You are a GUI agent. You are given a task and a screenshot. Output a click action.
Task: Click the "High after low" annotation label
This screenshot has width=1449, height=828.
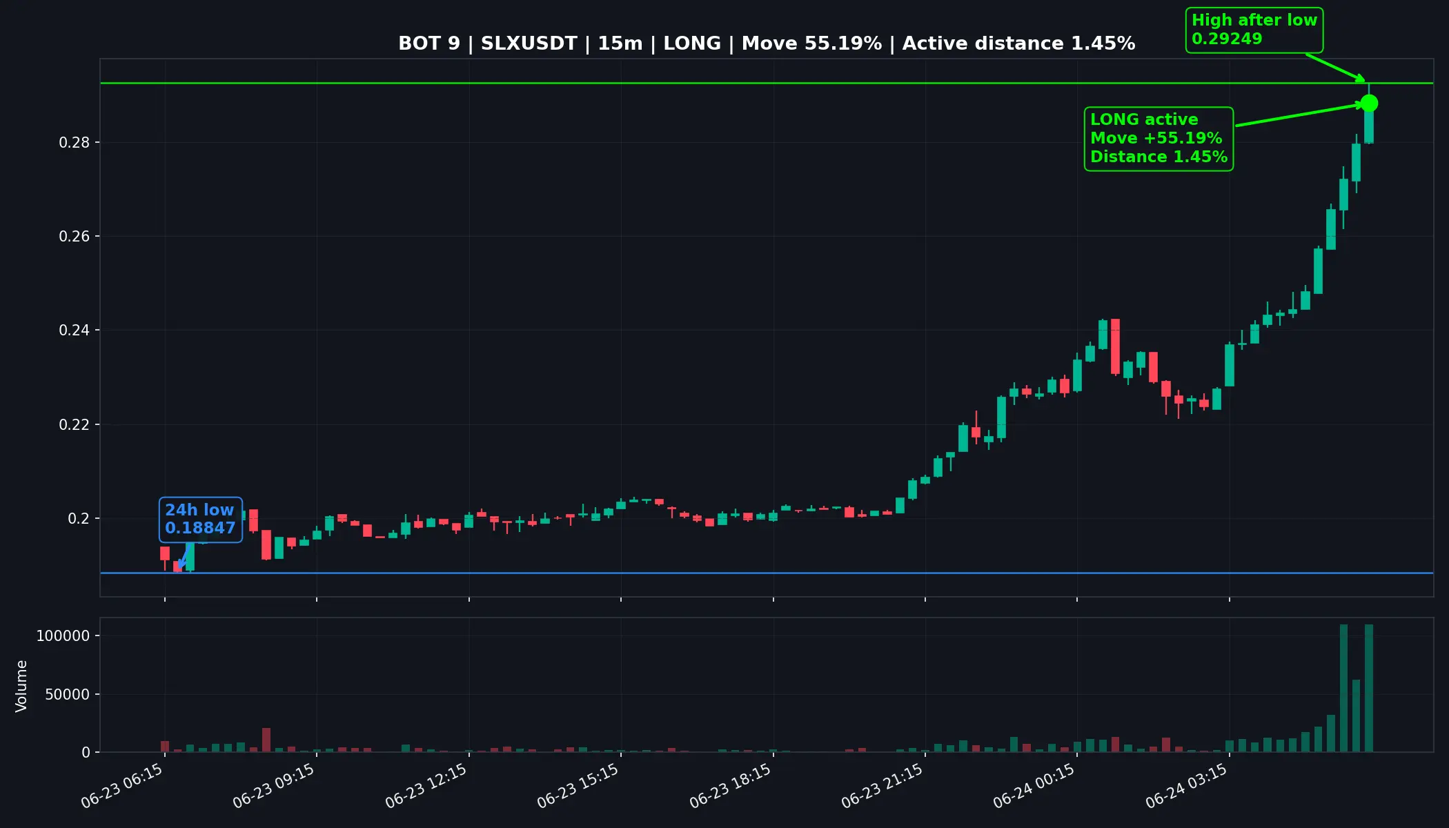1254,21
